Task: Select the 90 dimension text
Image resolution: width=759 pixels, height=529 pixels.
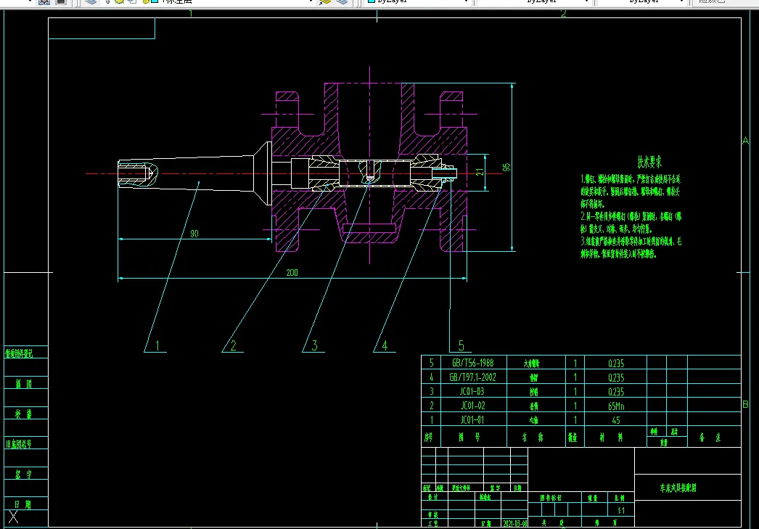Action: [x=194, y=234]
